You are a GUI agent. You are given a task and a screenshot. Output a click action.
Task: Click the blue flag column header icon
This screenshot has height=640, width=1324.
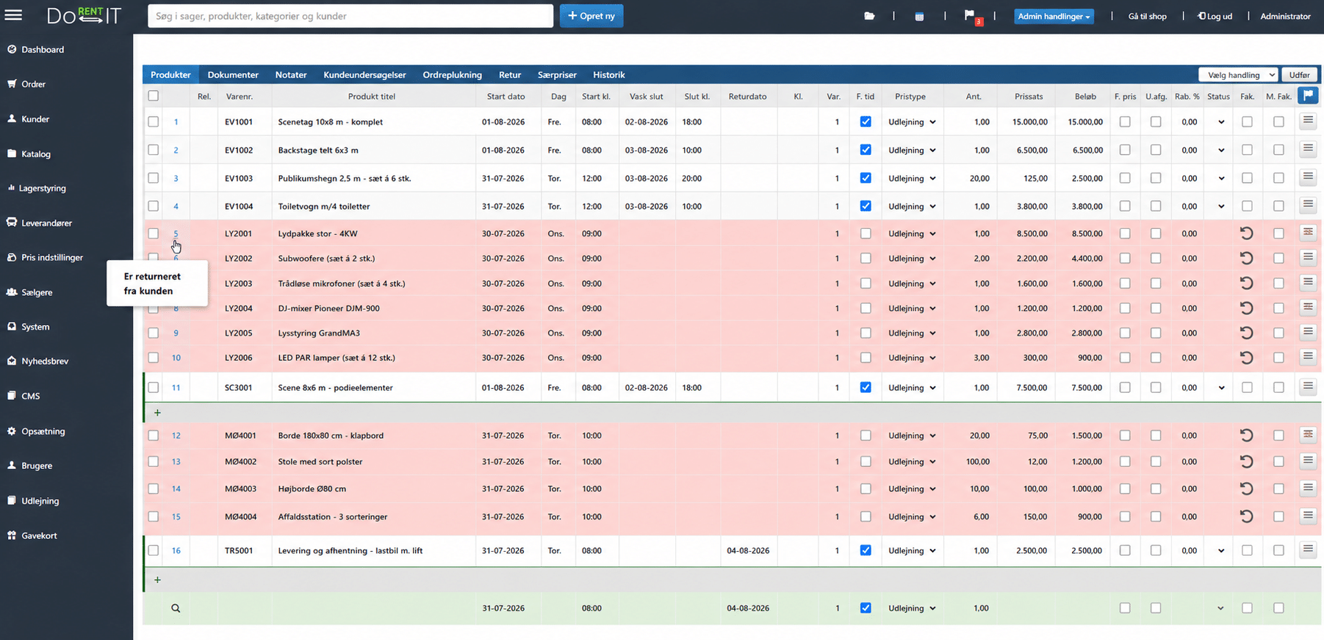coord(1307,95)
